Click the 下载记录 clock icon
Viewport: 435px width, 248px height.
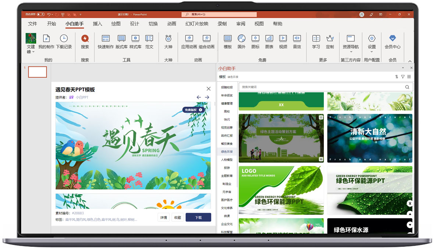tap(64, 39)
